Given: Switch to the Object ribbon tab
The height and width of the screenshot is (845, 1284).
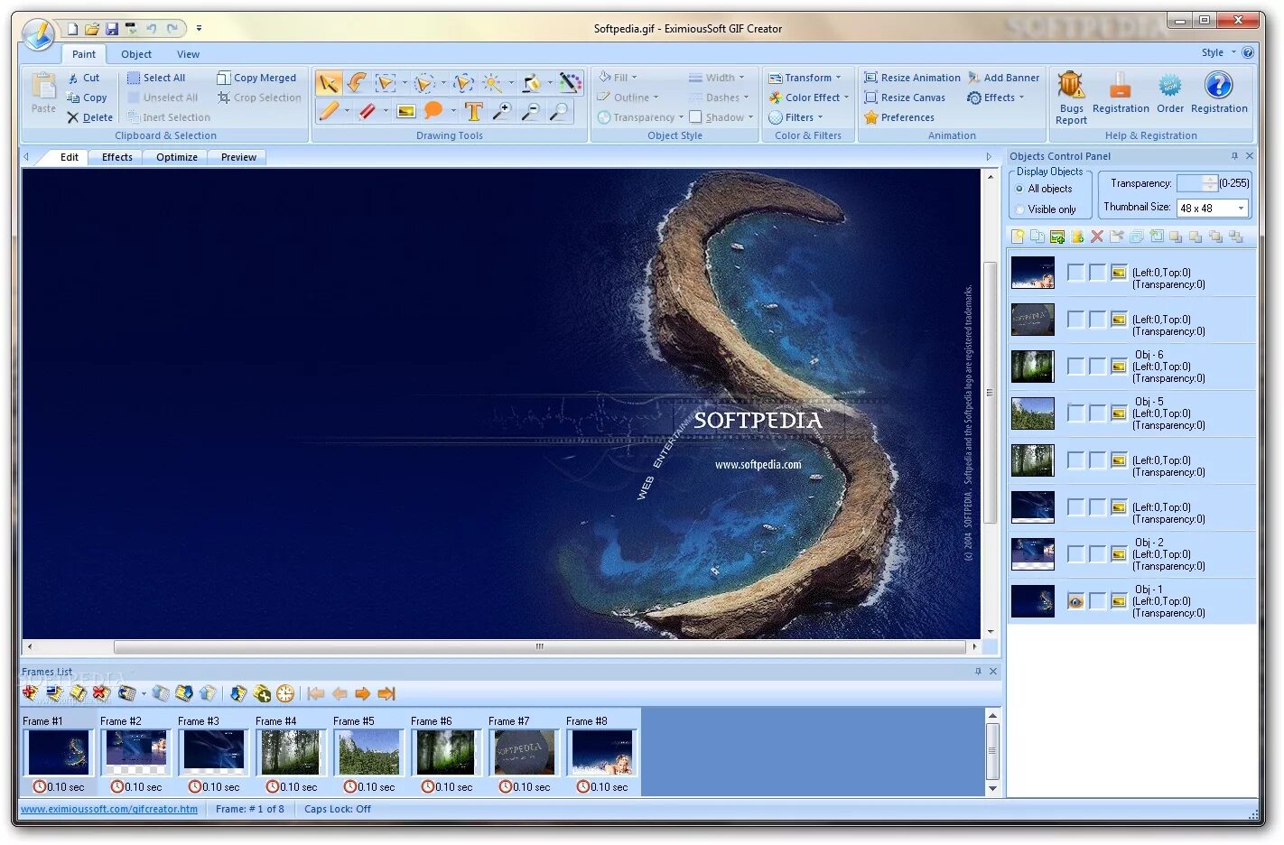Looking at the screenshot, I should point(136,54).
